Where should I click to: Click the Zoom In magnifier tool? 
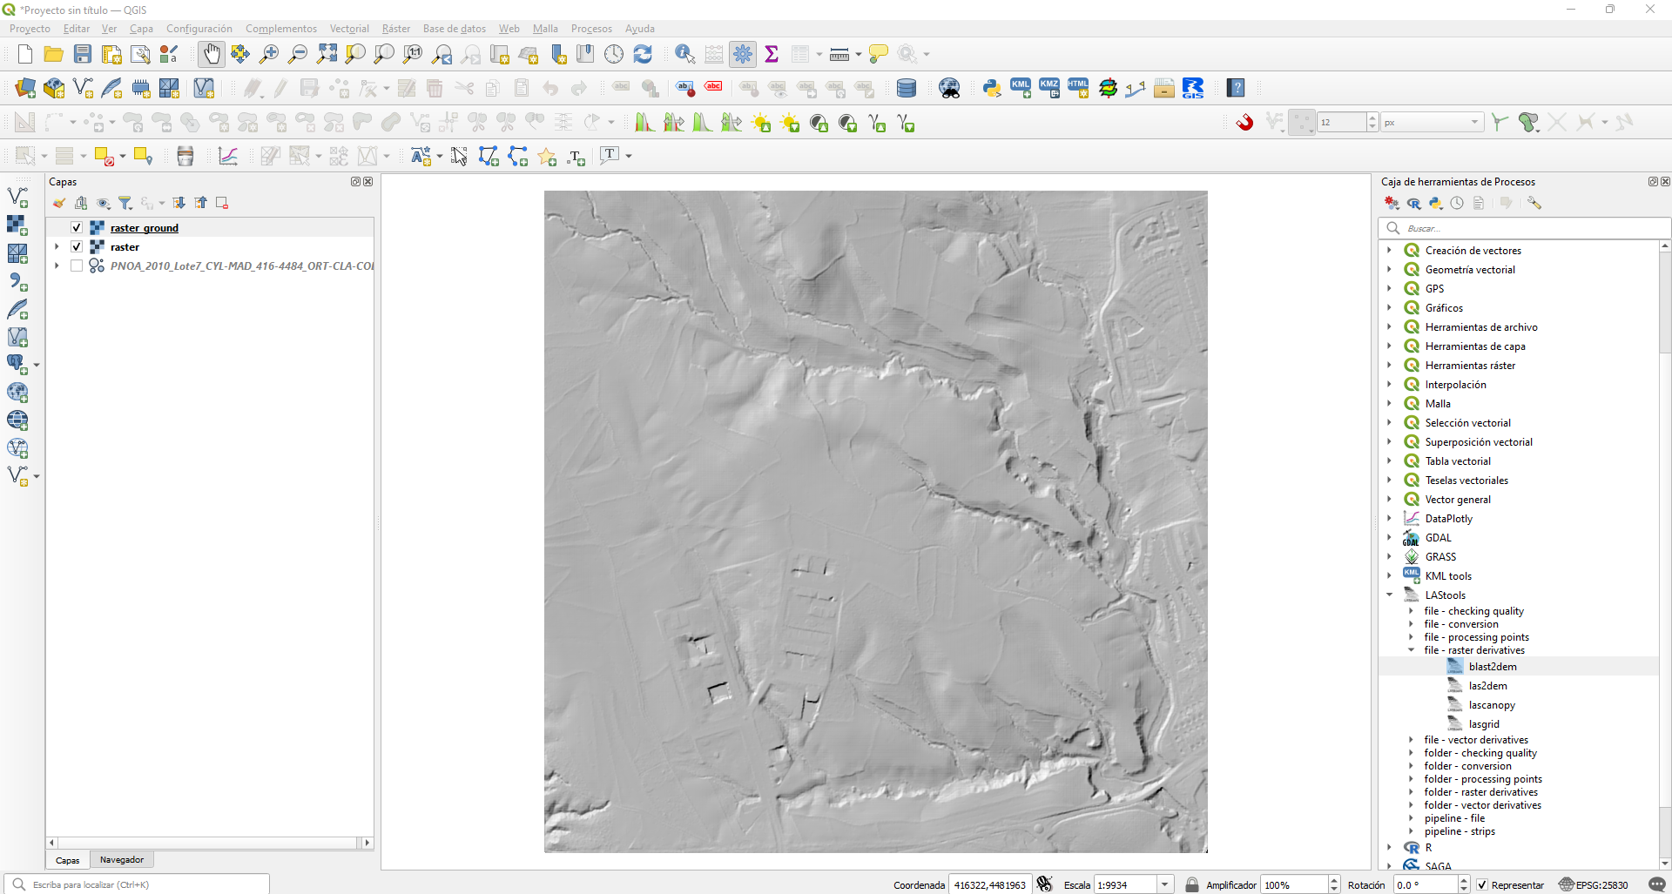(269, 54)
